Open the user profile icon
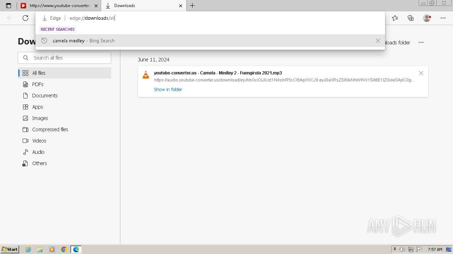453x254 pixels. (x=427, y=18)
